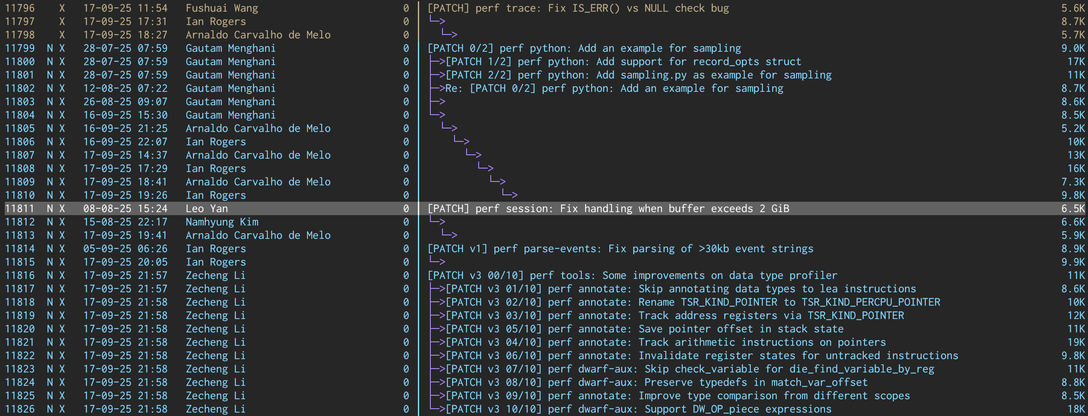Open PATCH v3 10/10 Support DW_OP_piece expressions
This screenshot has width=1088, height=416.
pos(638,409)
